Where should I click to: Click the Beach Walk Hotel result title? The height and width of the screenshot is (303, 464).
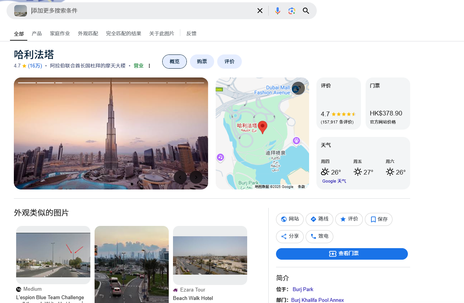[193, 298]
